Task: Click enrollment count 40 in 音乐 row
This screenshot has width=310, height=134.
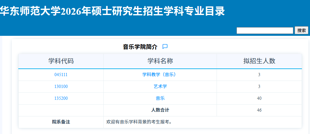Action: (x=259, y=98)
